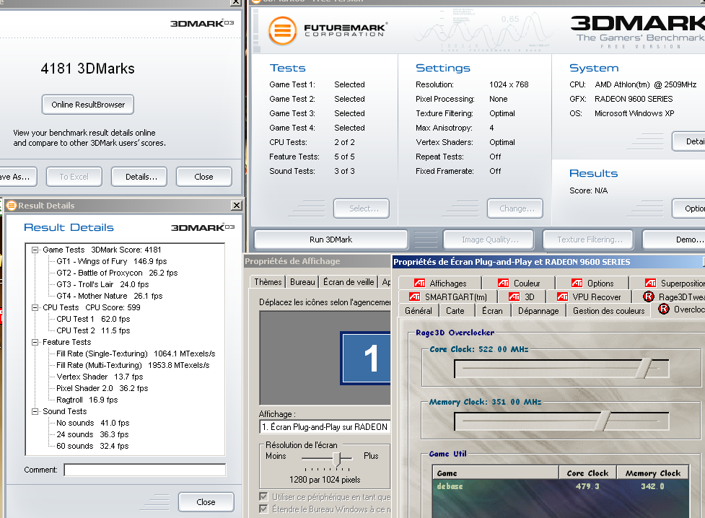Image resolution: width=705 pixels, height=518 pixels.
Task: Click the Core Clock column header
Action: coord(587,473)
